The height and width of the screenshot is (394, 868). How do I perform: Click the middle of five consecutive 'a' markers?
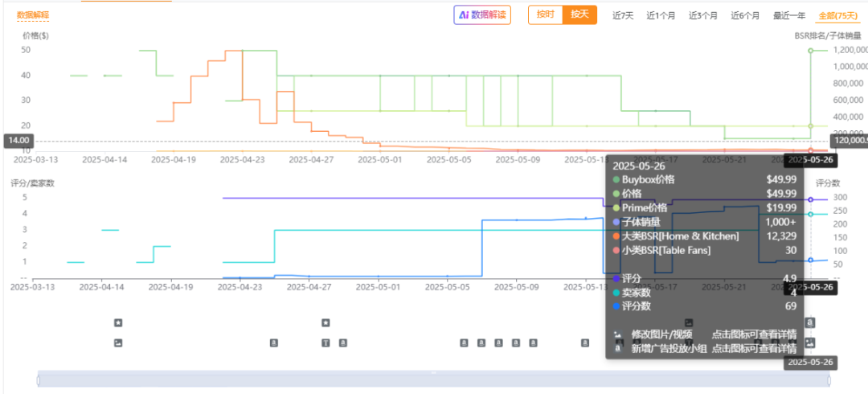pyautogui.click(x=499, y=343)
